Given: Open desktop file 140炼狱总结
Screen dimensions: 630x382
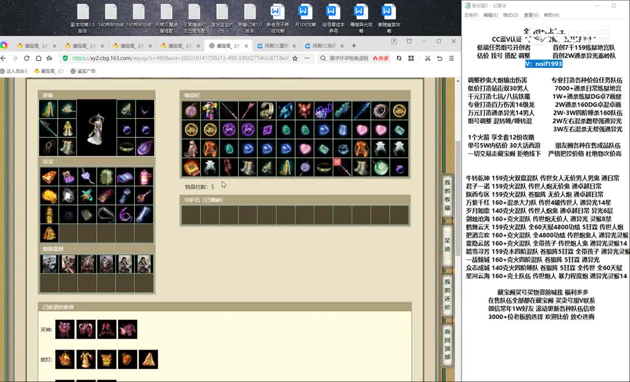Looking at the screenshot, I should tap(110, 16).
